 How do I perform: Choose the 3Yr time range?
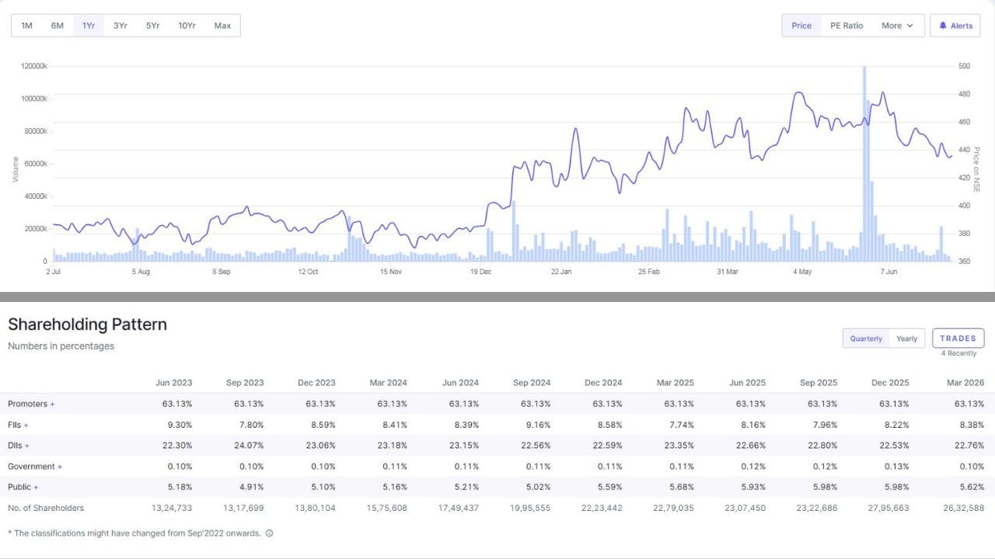tap(120, 26)
